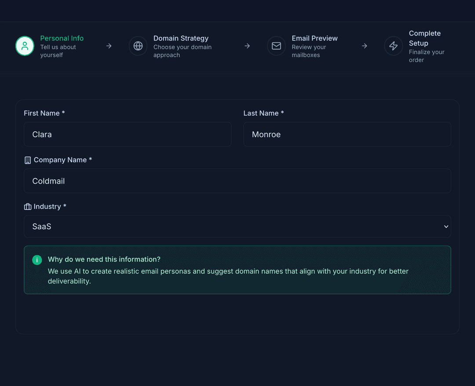Select the globe icon for Domain Strategy

coord(138,46)
